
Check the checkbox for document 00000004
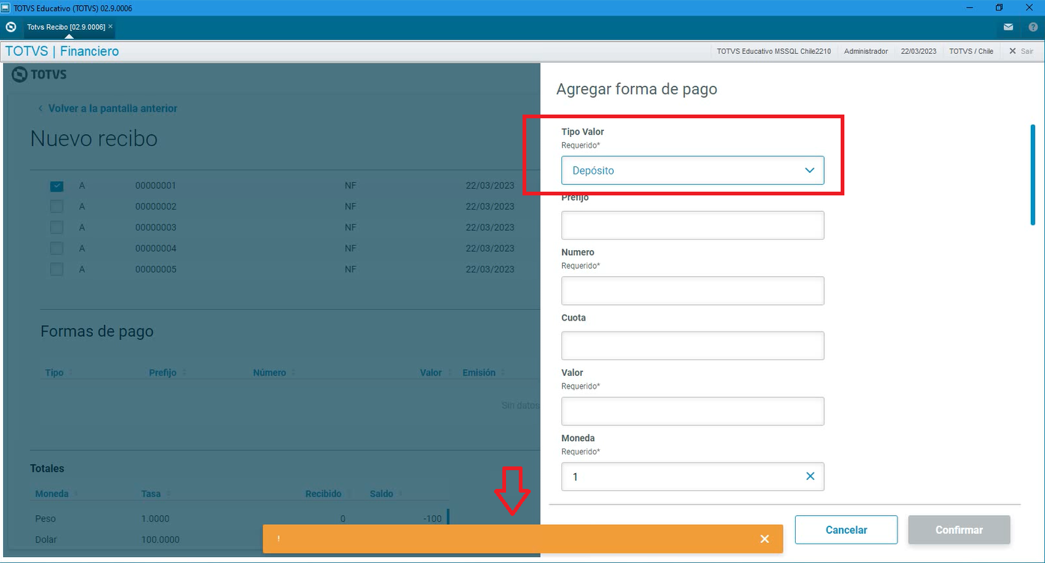57,249
